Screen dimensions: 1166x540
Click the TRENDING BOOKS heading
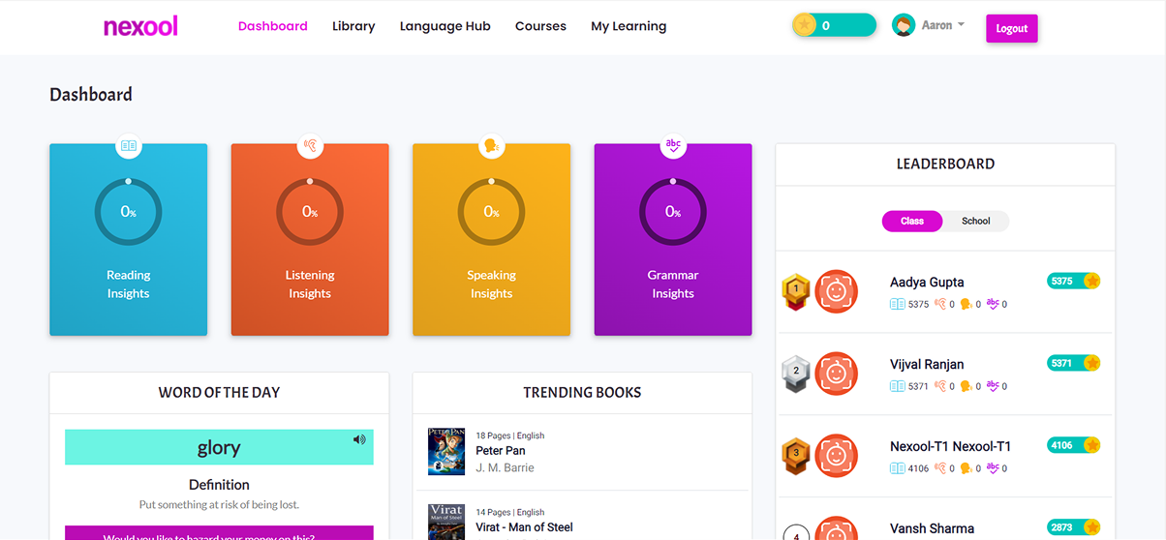tap(582, 393)
